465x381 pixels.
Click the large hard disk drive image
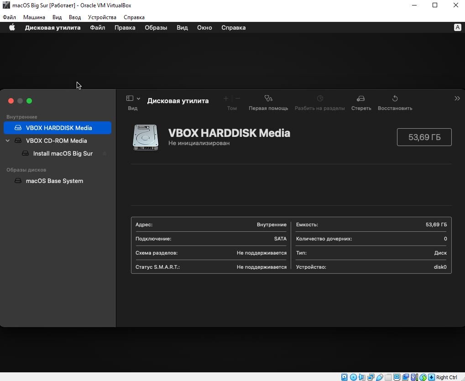pyautogui.click(x=145, y=138)
